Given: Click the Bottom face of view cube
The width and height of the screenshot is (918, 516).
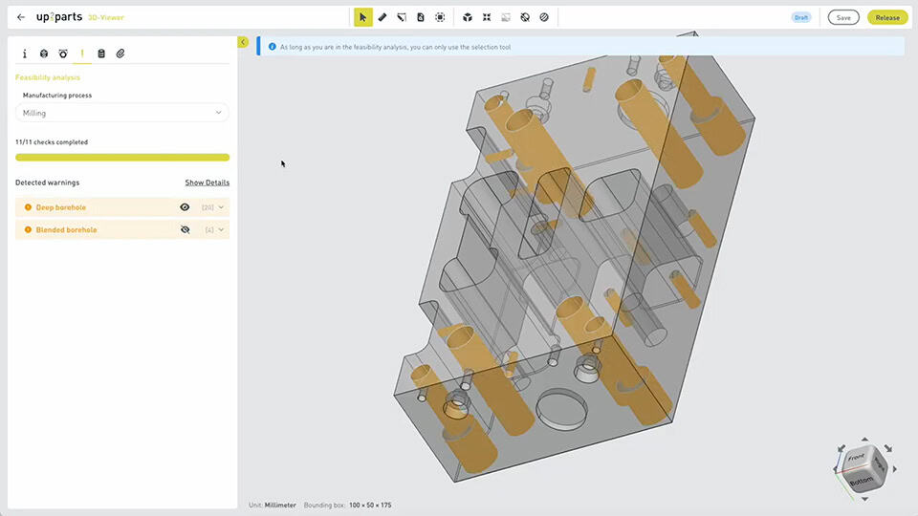Looking at the screenshot, I should 861,482.
